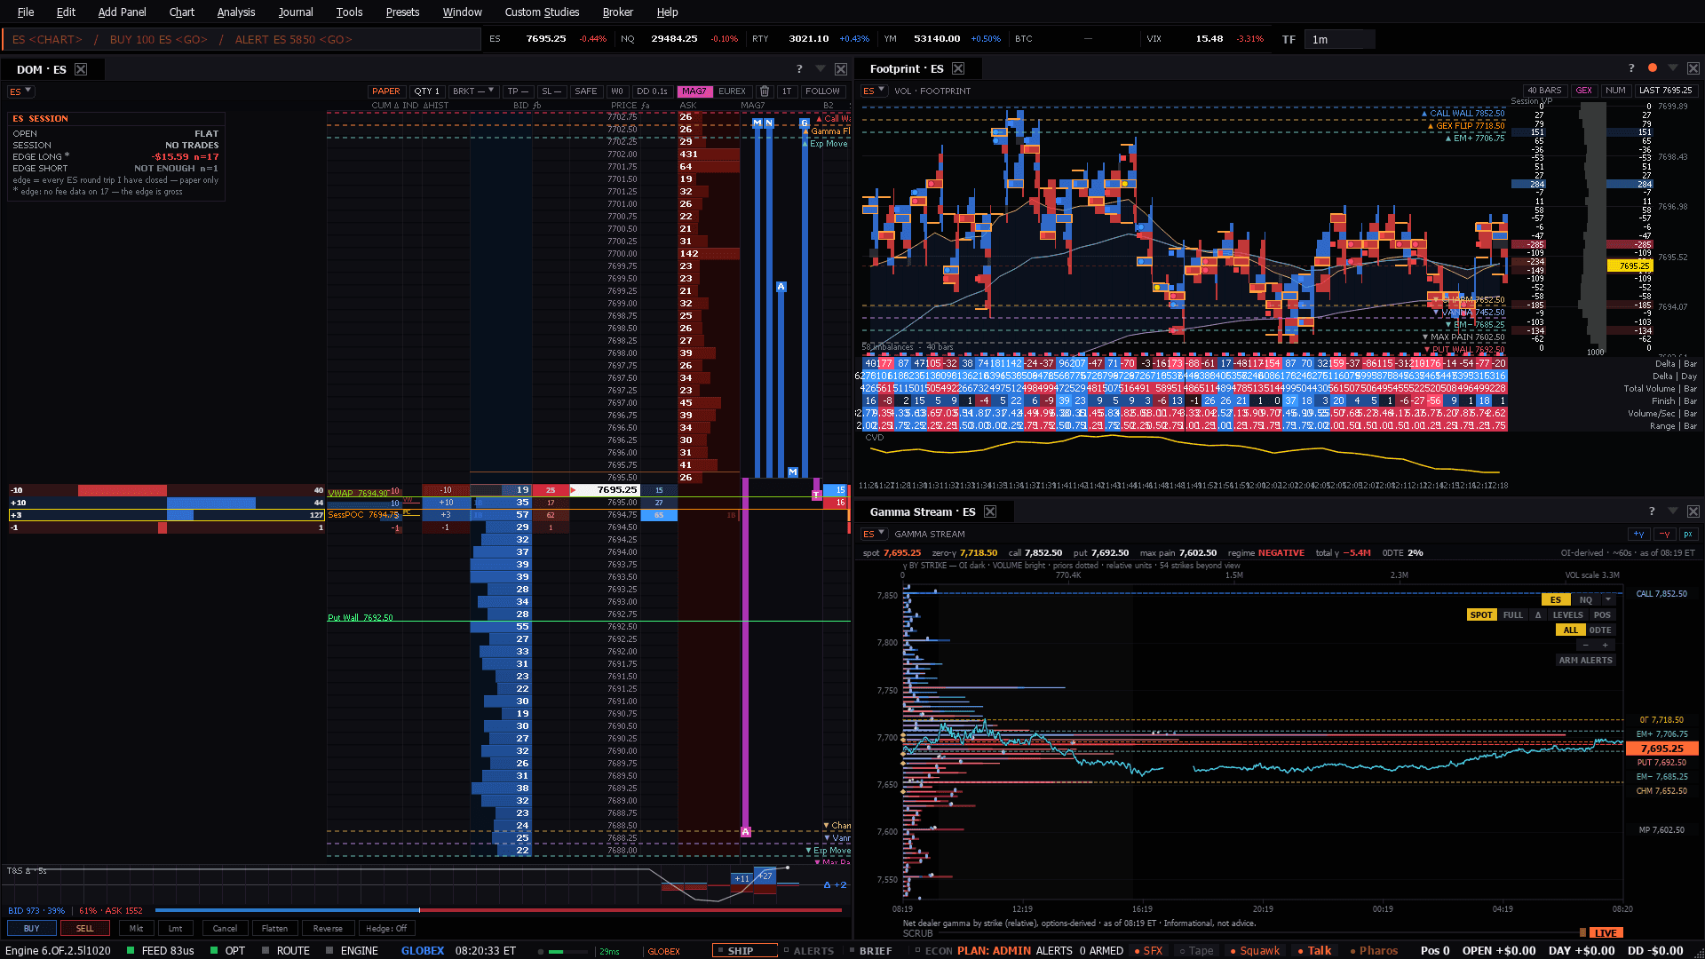Viewport: 1705px width, 959px height.
Task: Toggle the SAFE mode in DOM
Action: click(585, 91)
